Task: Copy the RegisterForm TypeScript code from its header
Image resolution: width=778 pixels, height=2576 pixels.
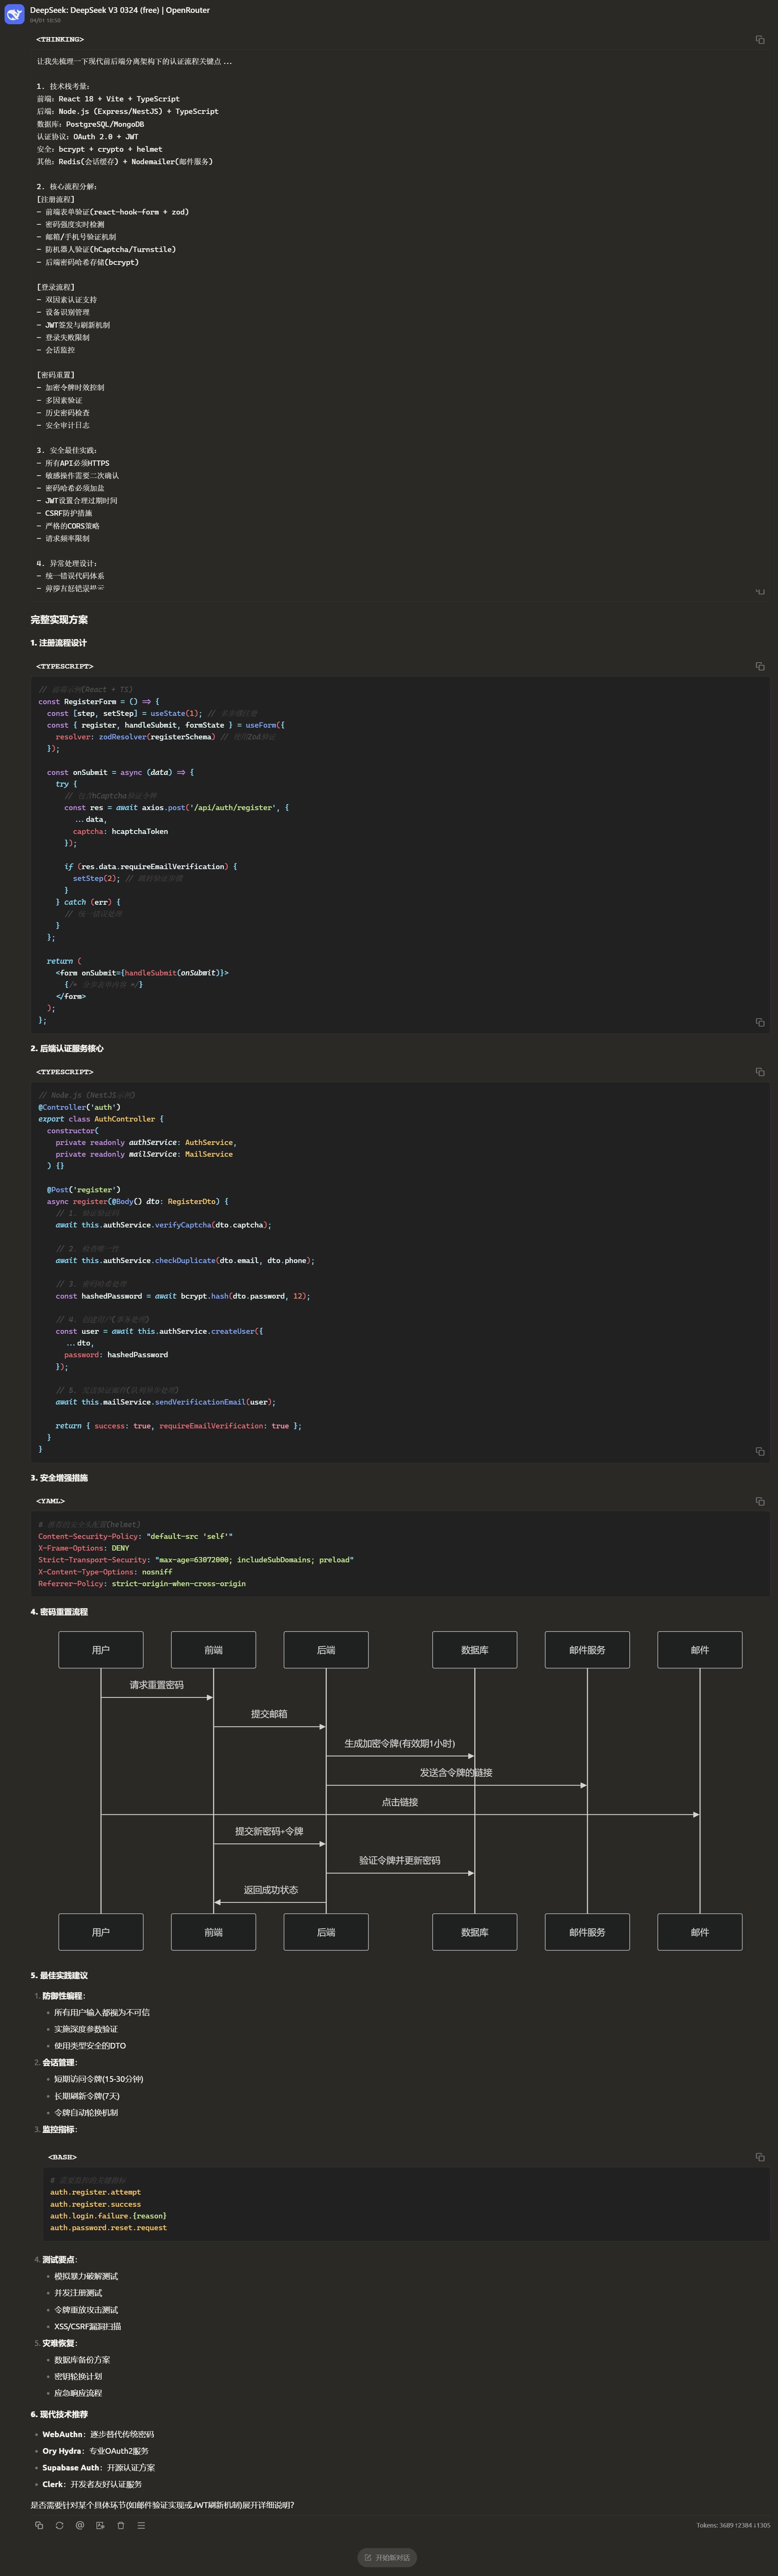Action: click(x=760, y=666)
